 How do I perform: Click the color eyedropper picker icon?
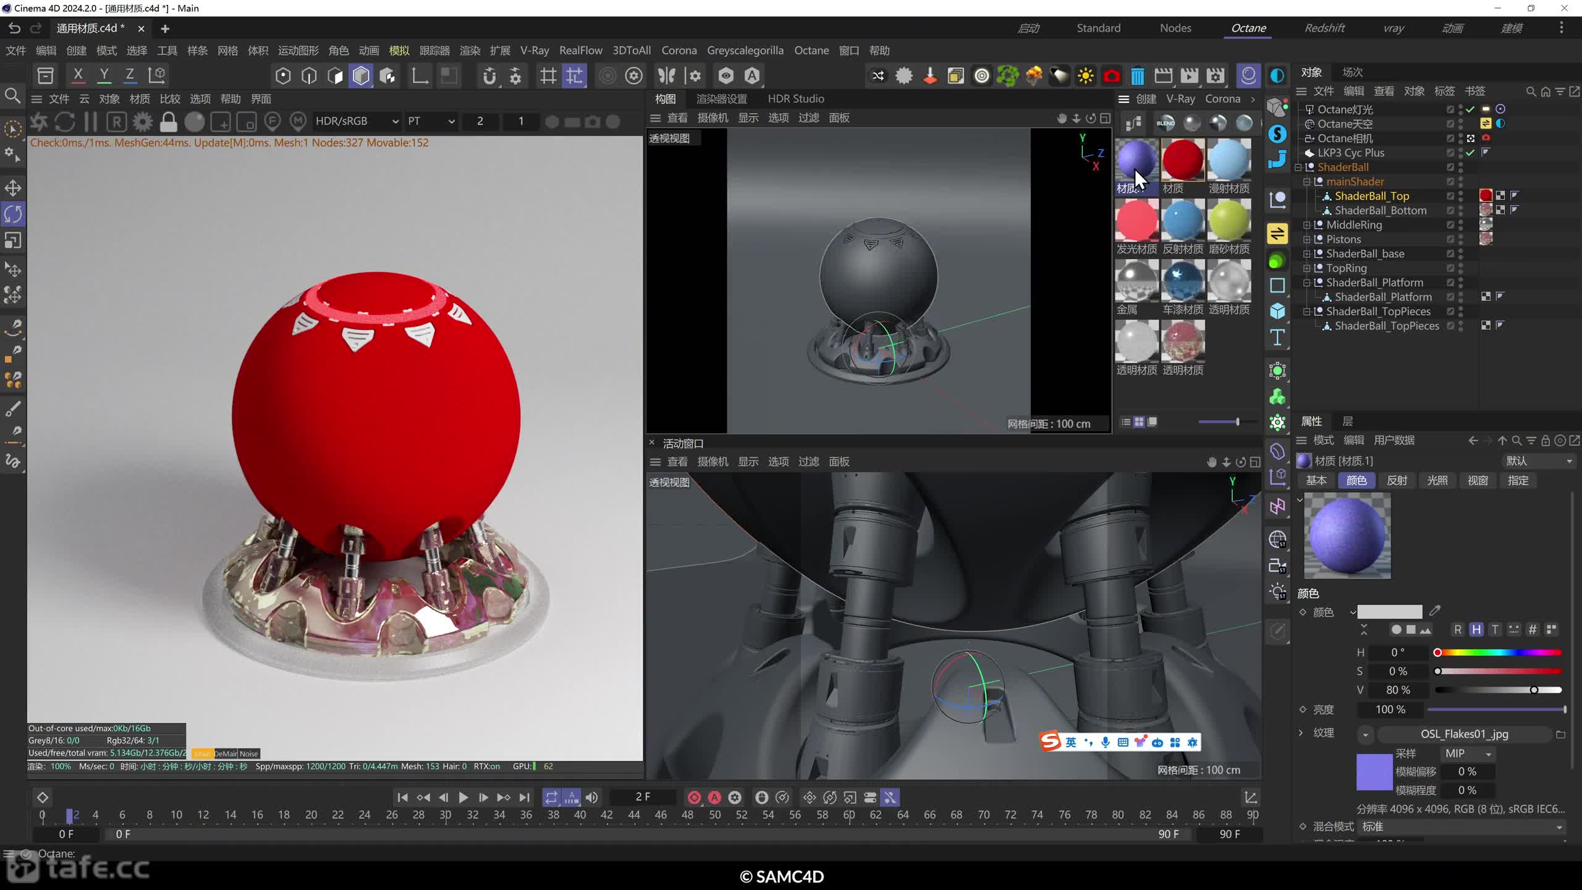coord(1435,611)
